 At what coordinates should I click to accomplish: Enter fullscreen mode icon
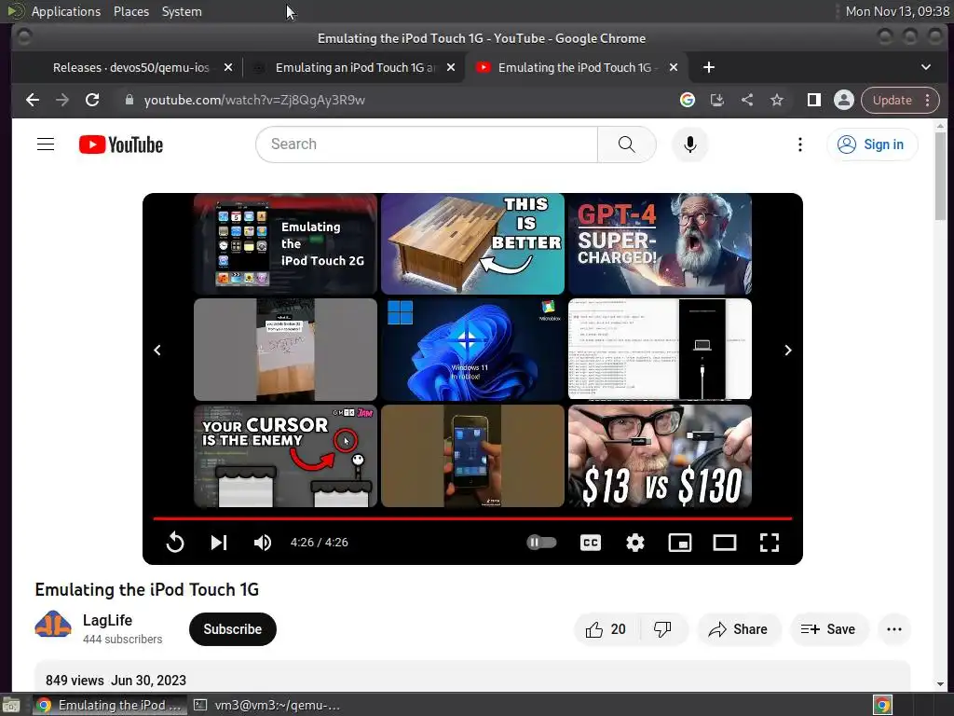(x=769, y=542)
